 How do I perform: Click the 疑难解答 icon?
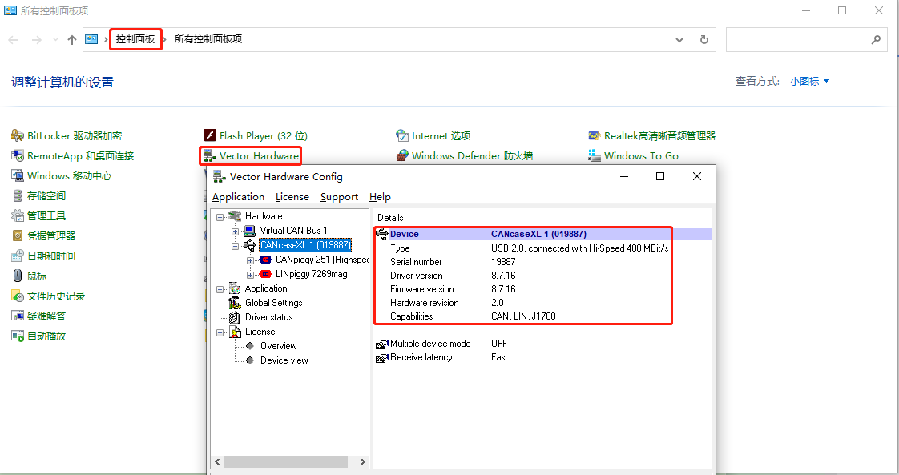click(x=18, y=316)
